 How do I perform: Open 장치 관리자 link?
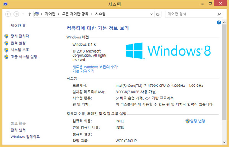click(20, 36)
